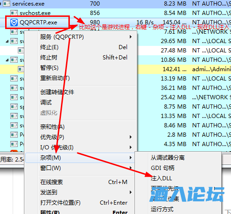Click the 29.65 MB memory value
Viewport: 231px width, 214px height.
pos(173,41)
